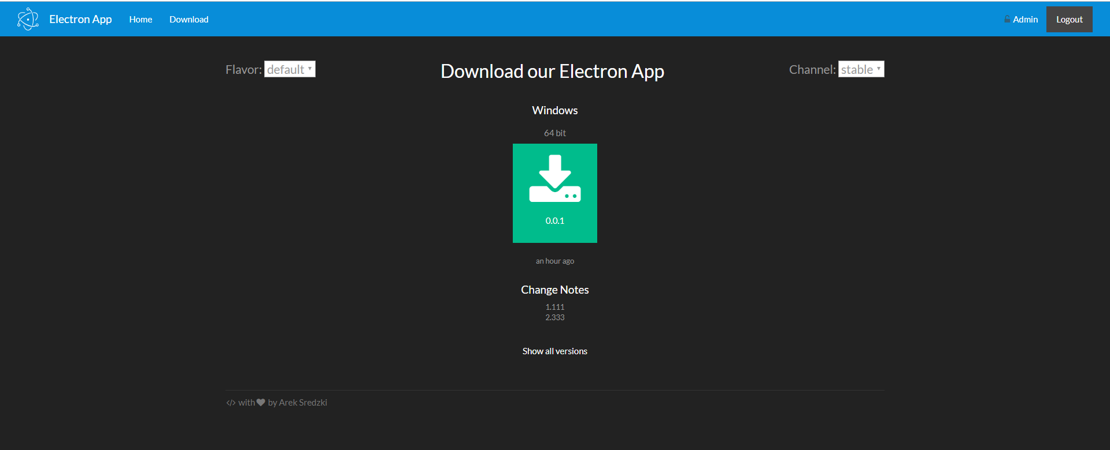Open the Admin link in navbar
This screenshot has width=1110, height=450.
point(1021,19)
